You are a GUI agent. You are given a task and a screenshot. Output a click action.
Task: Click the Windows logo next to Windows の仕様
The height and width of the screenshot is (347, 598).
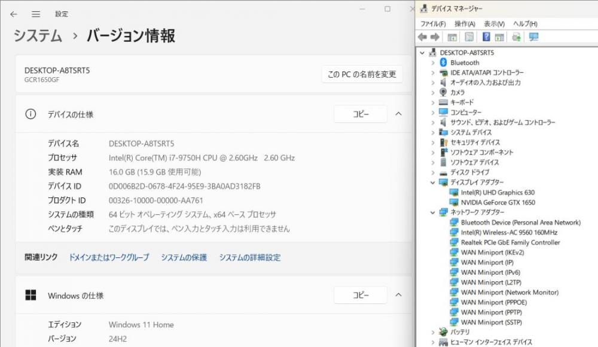(x=30, y=295)
